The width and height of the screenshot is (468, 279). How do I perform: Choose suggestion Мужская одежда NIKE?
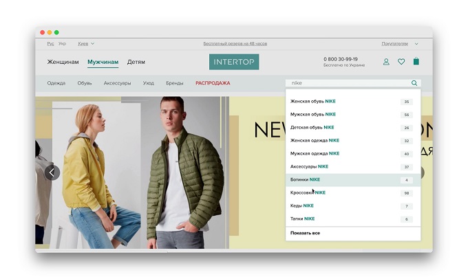[x=353, y=154]
